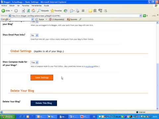Viewport: 159px width, 119px height.
Task: Click the Internet zone status bar indicator
Action: (141, 112)
